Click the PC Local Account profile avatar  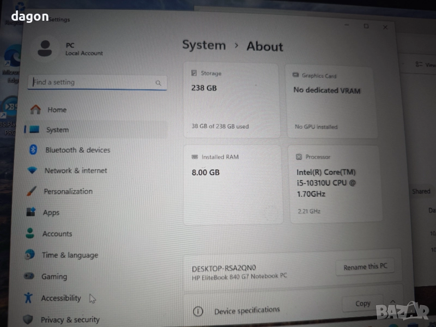pos(46,48)
